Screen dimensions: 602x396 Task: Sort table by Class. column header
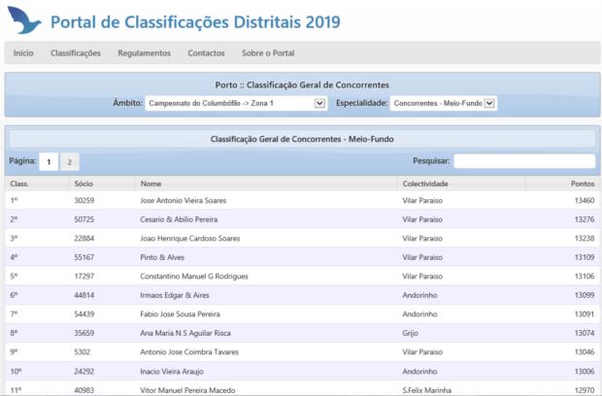pos(19,183)
